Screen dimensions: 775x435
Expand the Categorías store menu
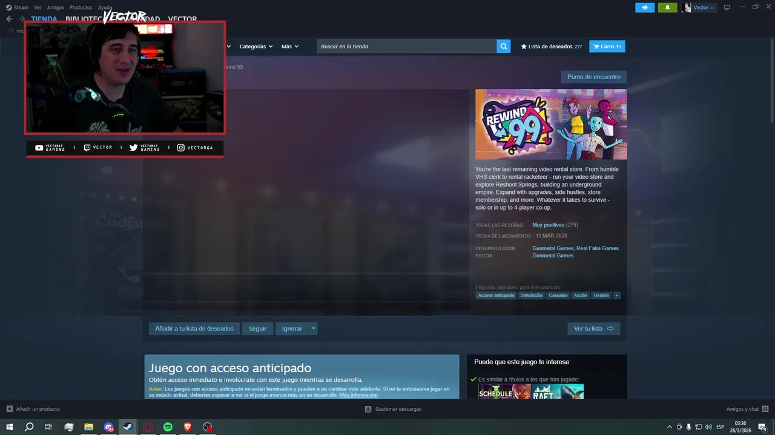pos(256,47)
